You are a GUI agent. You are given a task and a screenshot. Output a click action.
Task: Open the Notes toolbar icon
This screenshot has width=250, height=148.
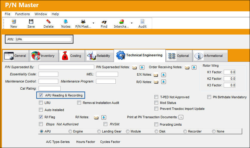point(66,21)
